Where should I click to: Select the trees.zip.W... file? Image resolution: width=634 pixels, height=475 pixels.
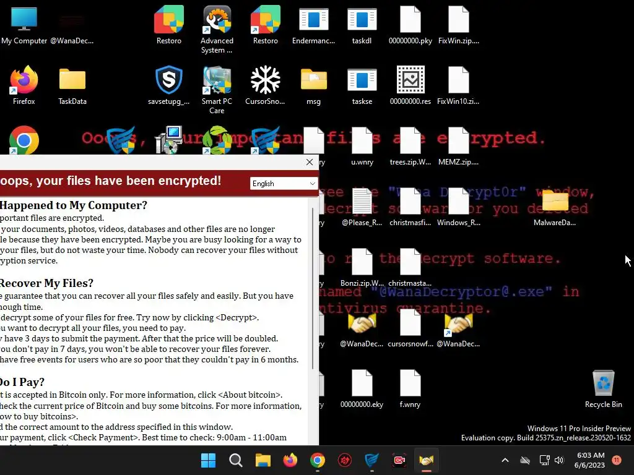(x=410, y=146)
